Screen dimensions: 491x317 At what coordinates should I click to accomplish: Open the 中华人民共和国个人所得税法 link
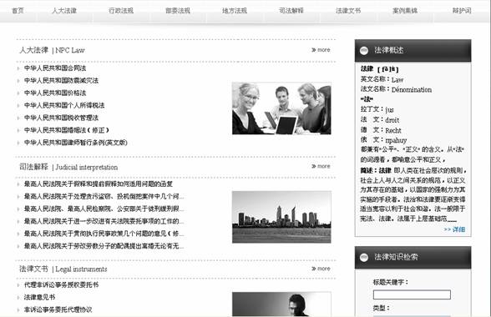point(64,105)
